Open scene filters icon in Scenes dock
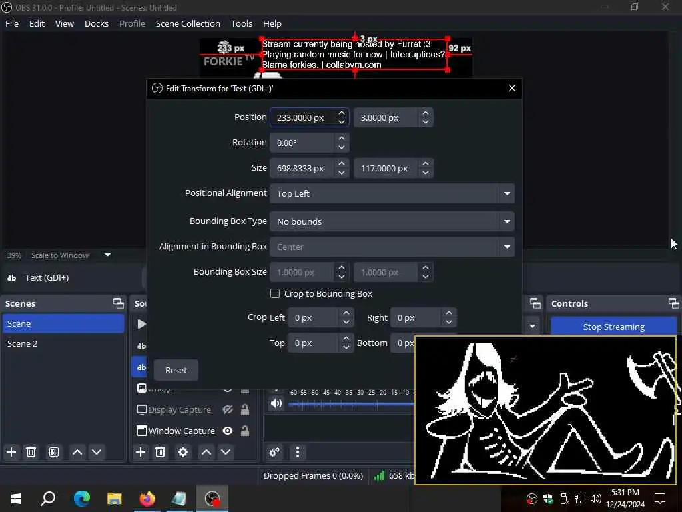 [x=54, y=452]
